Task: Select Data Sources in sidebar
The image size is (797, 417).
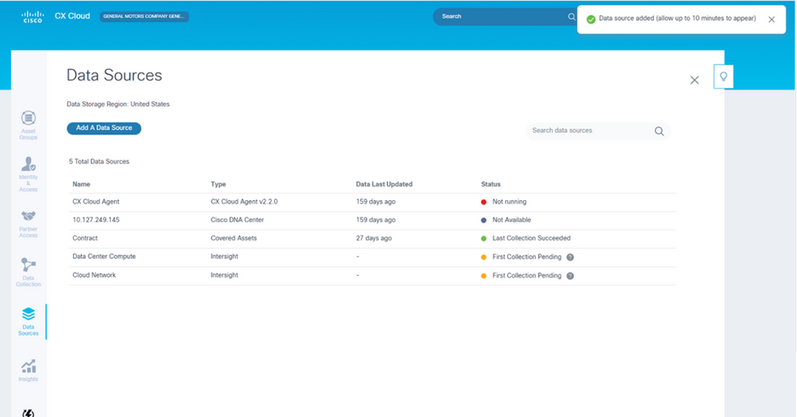Action: [29, 321]
